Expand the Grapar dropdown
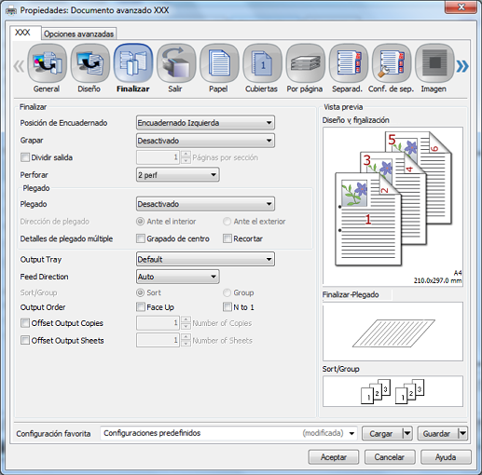Image resolution: width=482 pixels, height=475 pixels. coord(205,141)
